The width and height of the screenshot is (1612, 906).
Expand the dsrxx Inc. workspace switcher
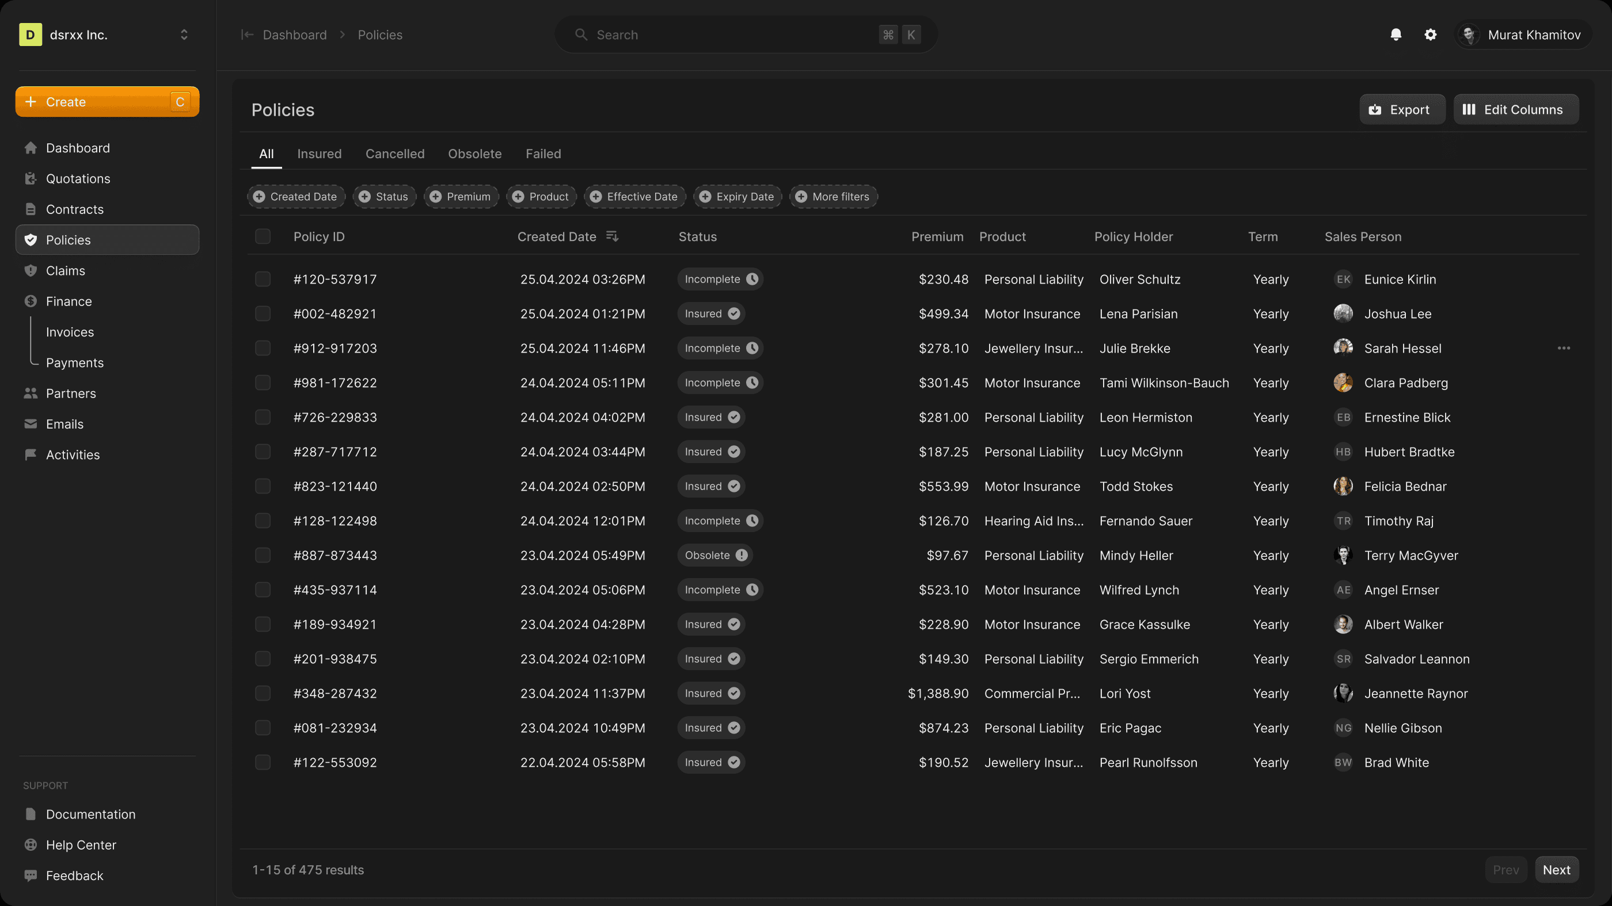tap(183, 35)
